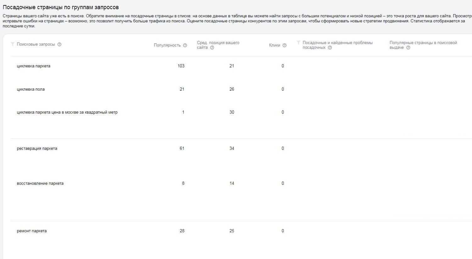
Task: Click Сред. позиция вашего сайта header
Action: pos(218,45)
